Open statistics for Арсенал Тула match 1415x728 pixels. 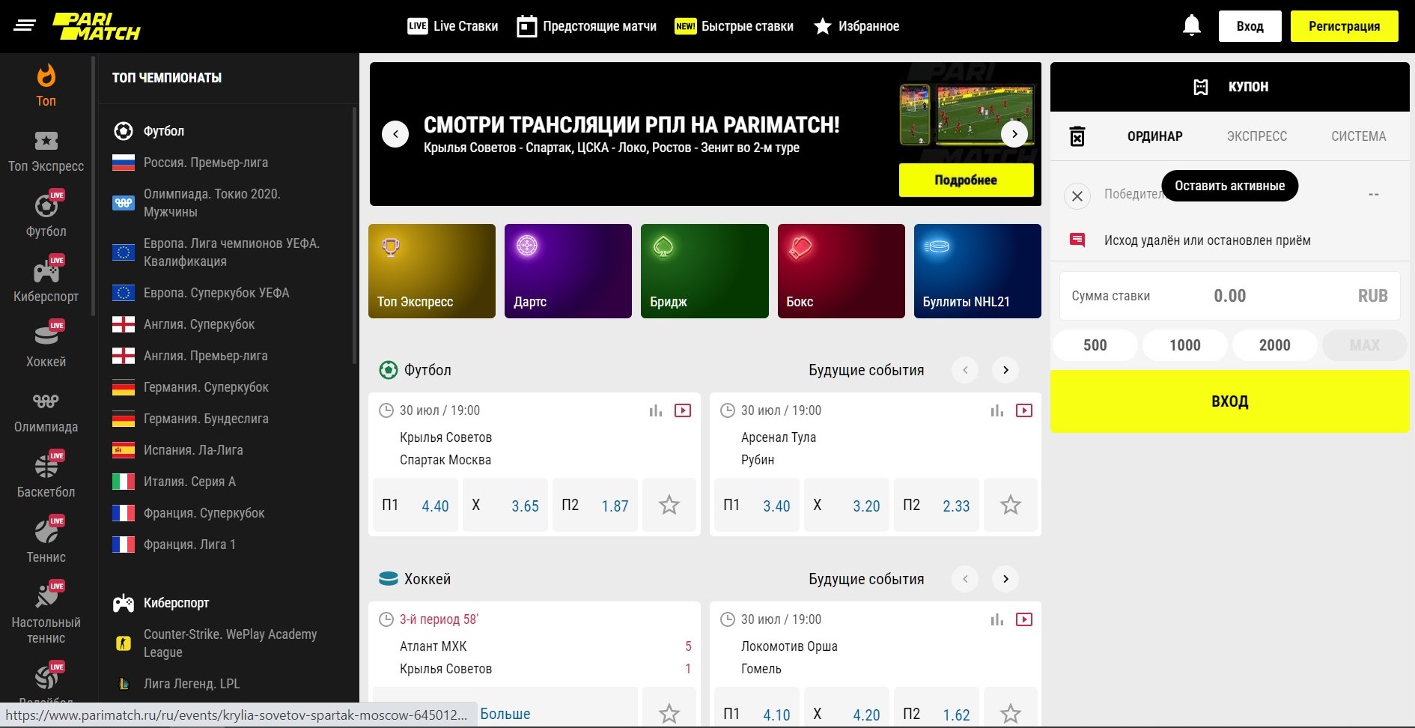(997, 410)
